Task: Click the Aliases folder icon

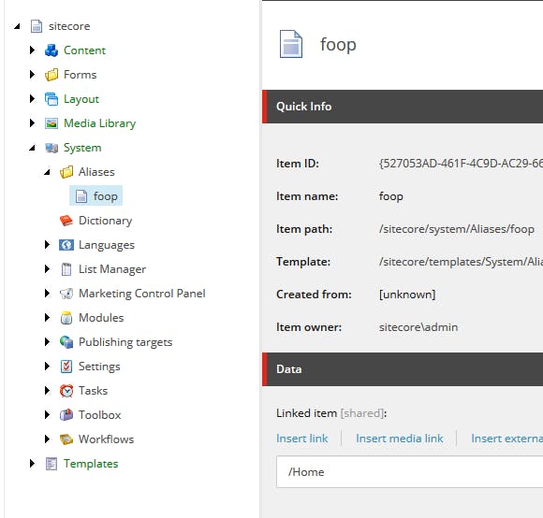Action: 66,172
